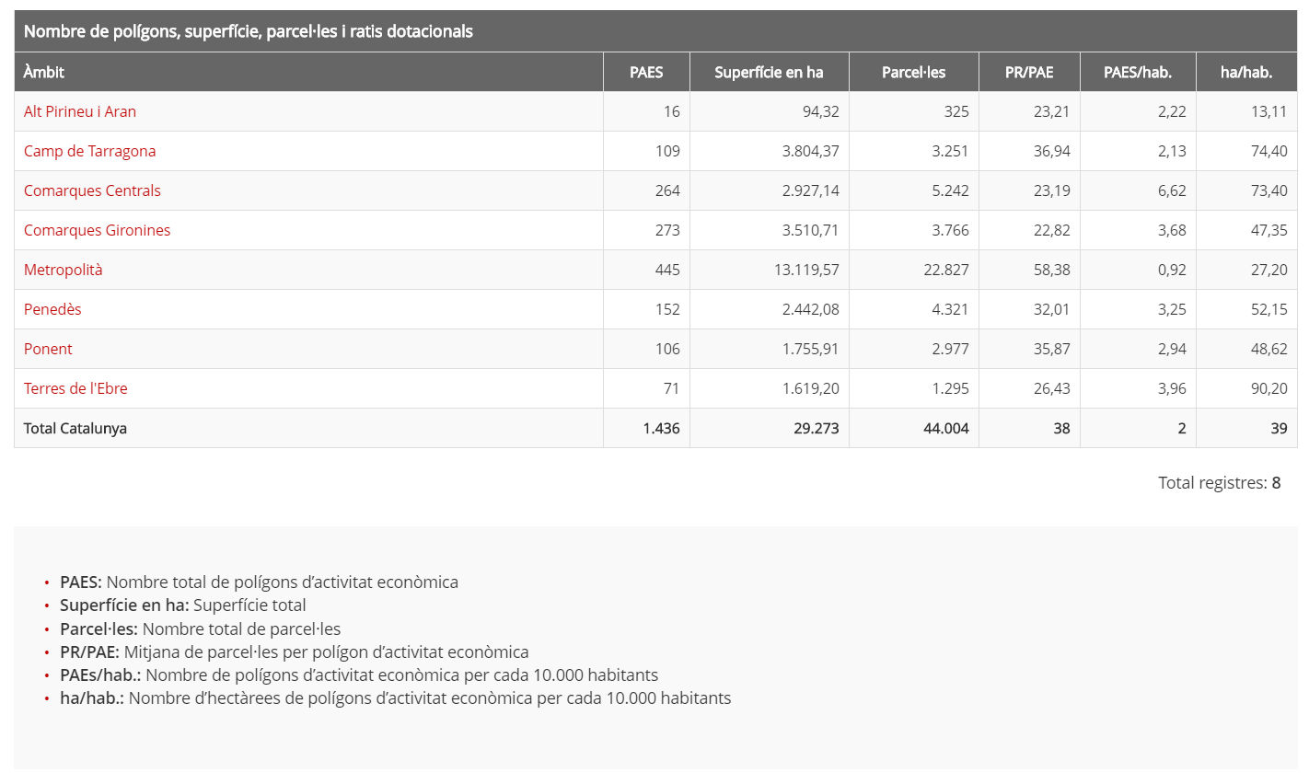Click the Total Catalunya row label

click(x=75, y=428)
